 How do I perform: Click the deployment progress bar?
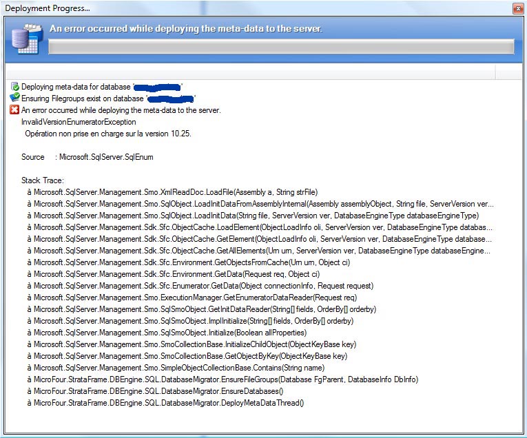[x=280, y=47]
